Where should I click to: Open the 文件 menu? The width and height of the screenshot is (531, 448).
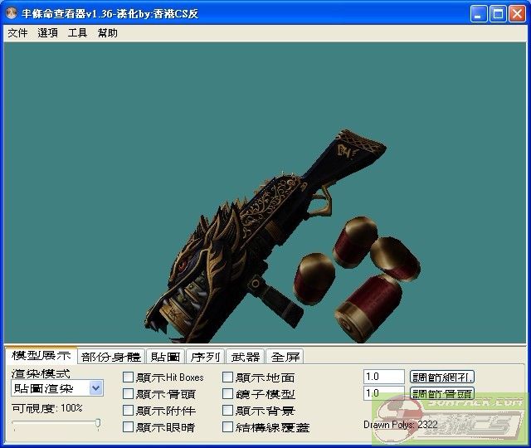point(17,33)
